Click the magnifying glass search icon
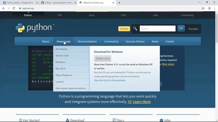The height and width of the screenshot is (122, 218). tap(135, 28)
